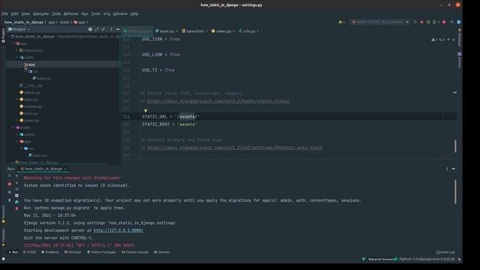Close the settings.py editor tab
This screenshot has width=480, height=270.
pyautogui.click(x=150, y=31)
